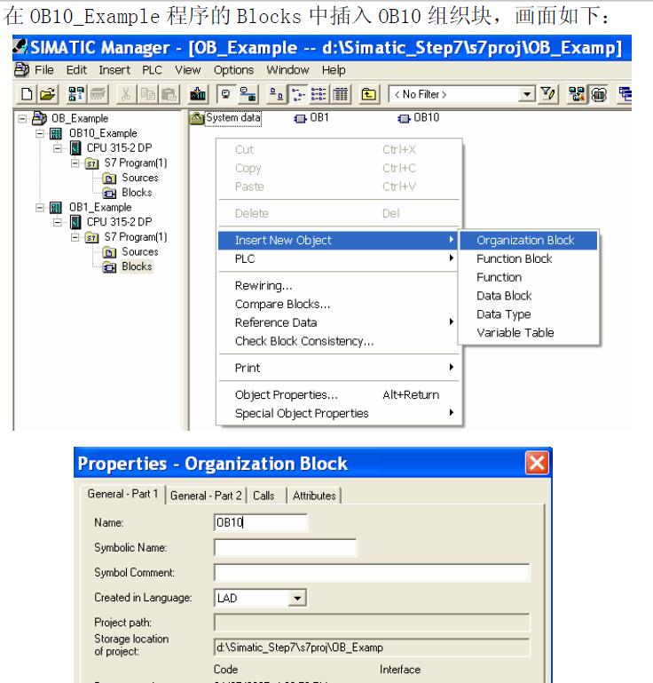
Task: Click the Cut scissors toolbar icon
Action: point(125,94)
